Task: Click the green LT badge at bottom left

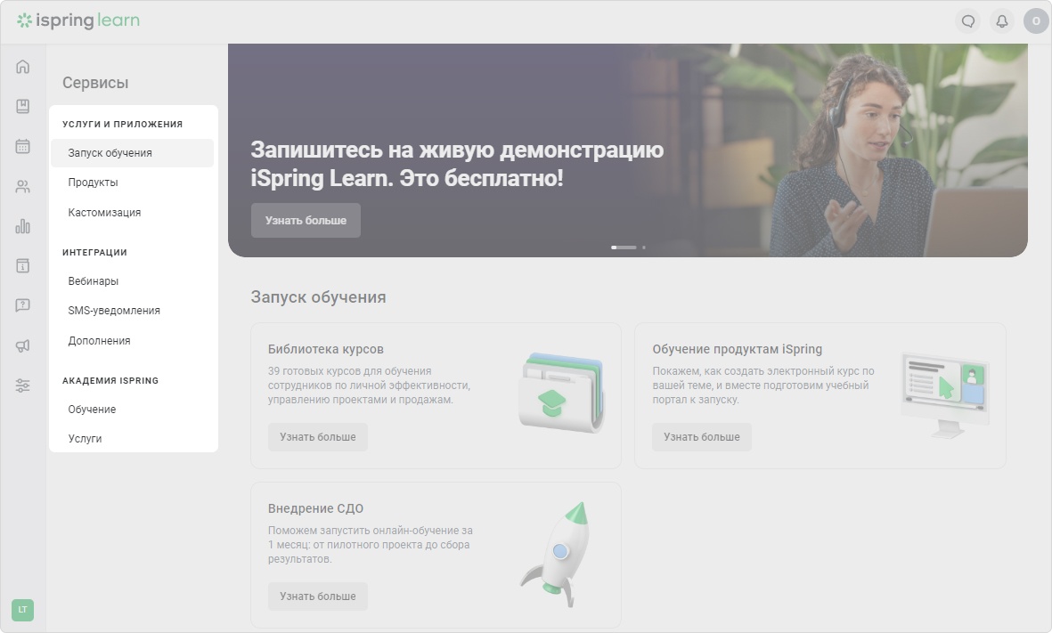Action: click(23, 610)
